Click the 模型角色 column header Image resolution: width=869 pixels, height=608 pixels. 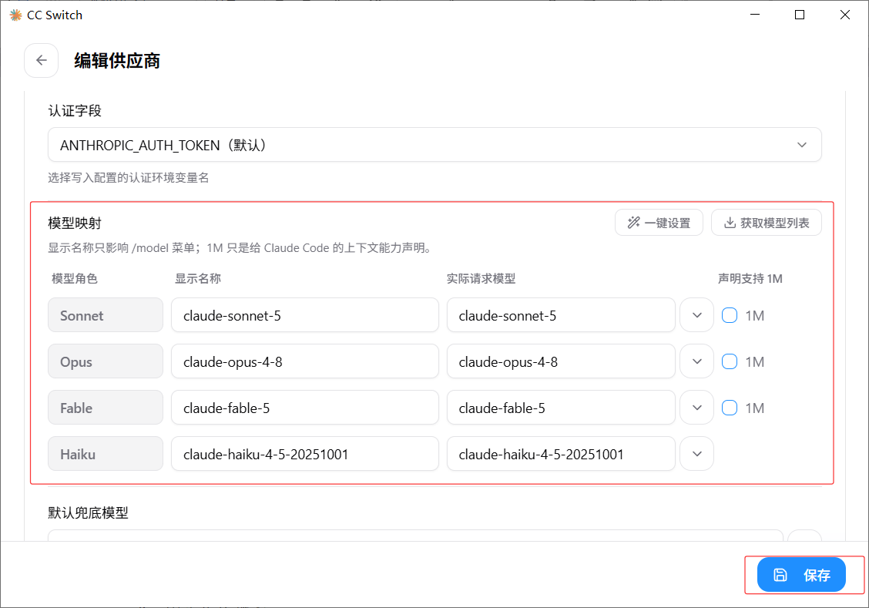(x=74, y=279)
